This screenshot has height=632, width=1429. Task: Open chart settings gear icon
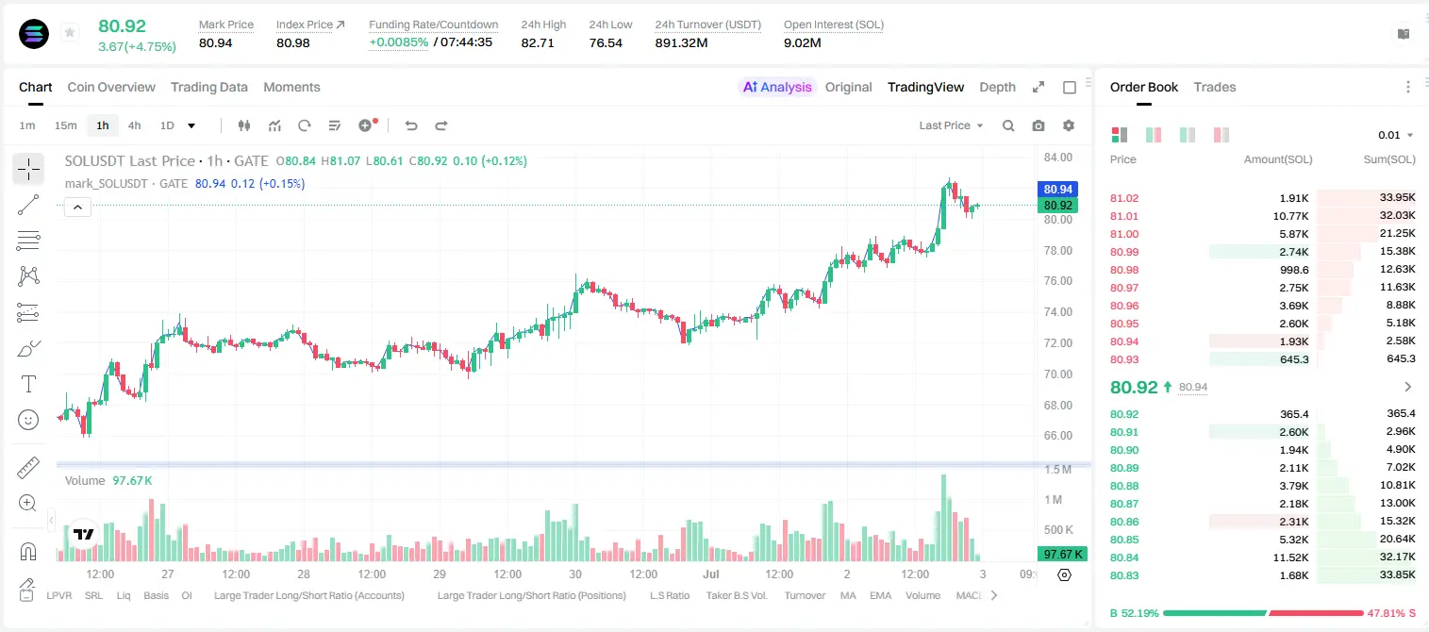tap(1069, 125)
